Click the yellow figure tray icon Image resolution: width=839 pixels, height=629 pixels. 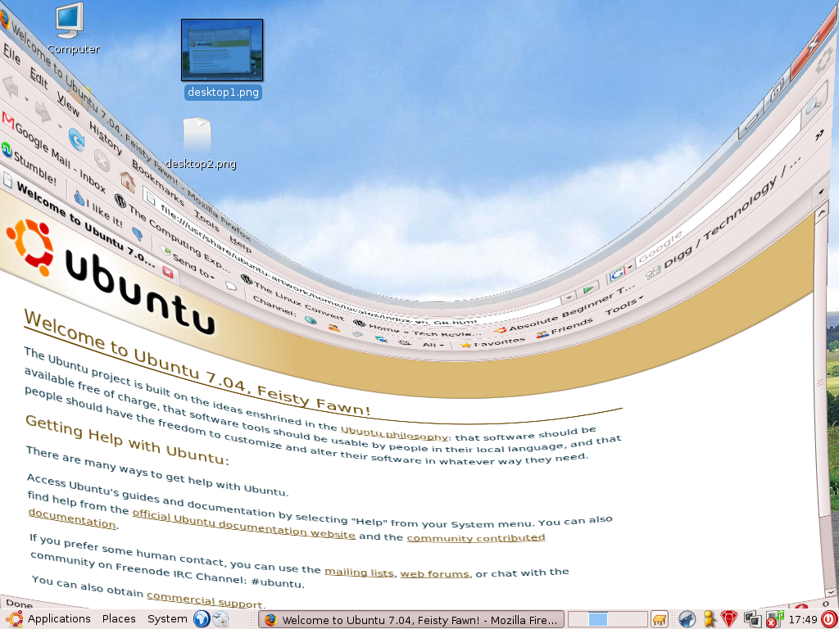coord(709,619)
